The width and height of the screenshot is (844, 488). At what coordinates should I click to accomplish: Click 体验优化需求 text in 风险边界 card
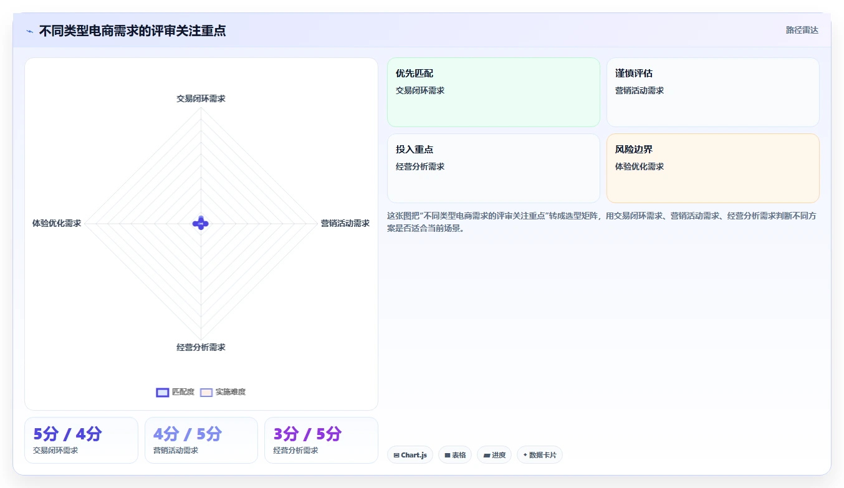pyautogui.click(x=640, y=166)
